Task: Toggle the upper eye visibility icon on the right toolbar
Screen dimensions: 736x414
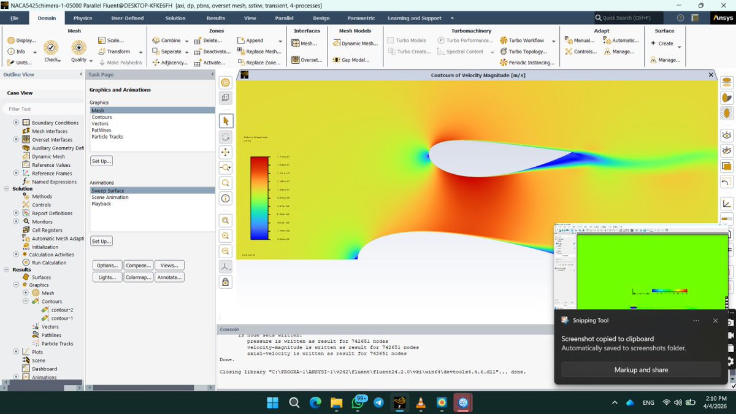Action: [727, 135]
